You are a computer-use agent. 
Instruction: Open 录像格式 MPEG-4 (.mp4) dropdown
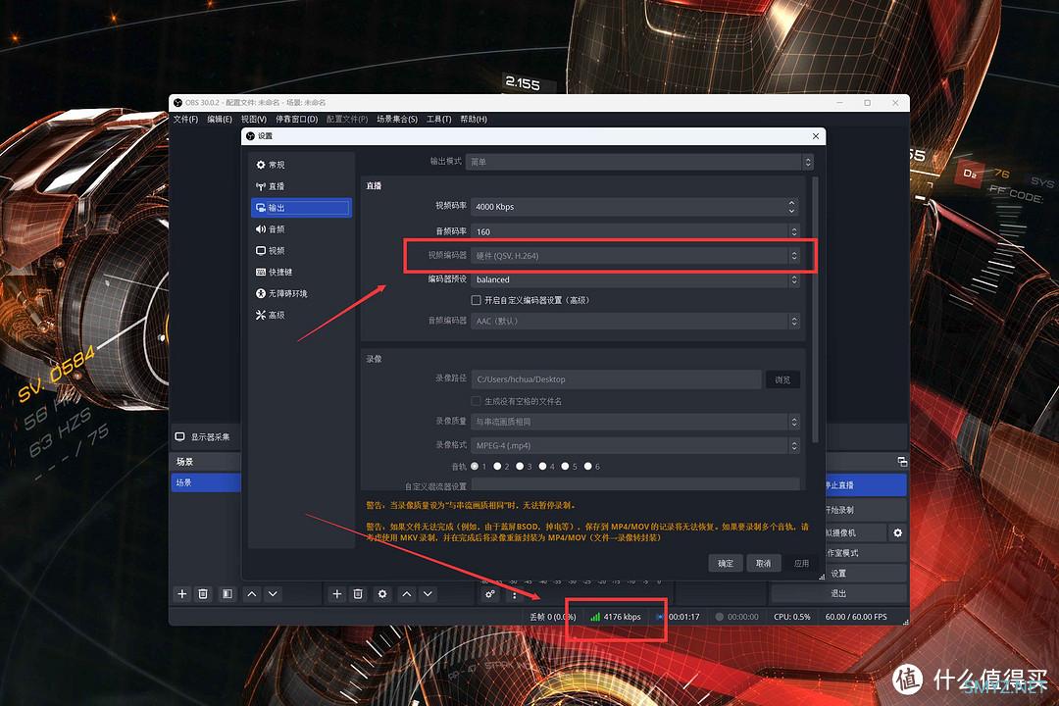[634, 446]
